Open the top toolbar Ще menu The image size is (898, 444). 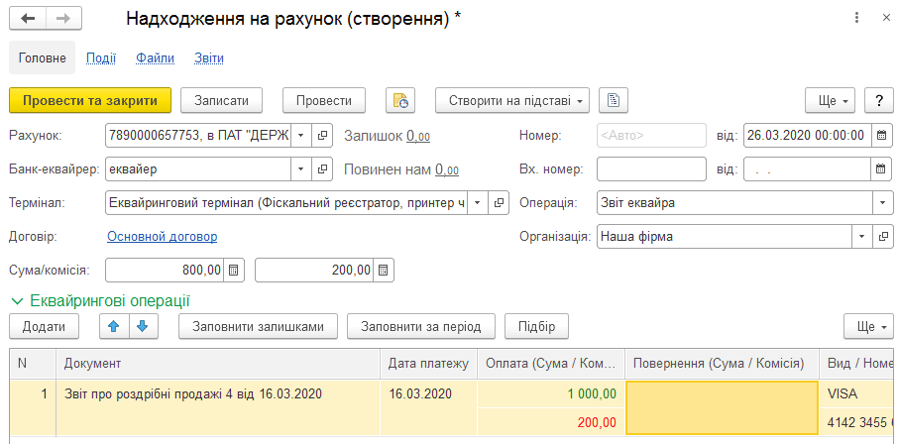pyautogui.click(x=831, y=101)
